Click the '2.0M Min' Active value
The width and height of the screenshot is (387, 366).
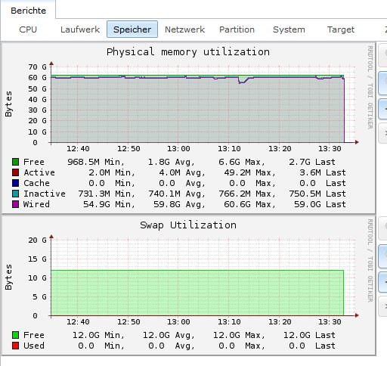[112, 172]
